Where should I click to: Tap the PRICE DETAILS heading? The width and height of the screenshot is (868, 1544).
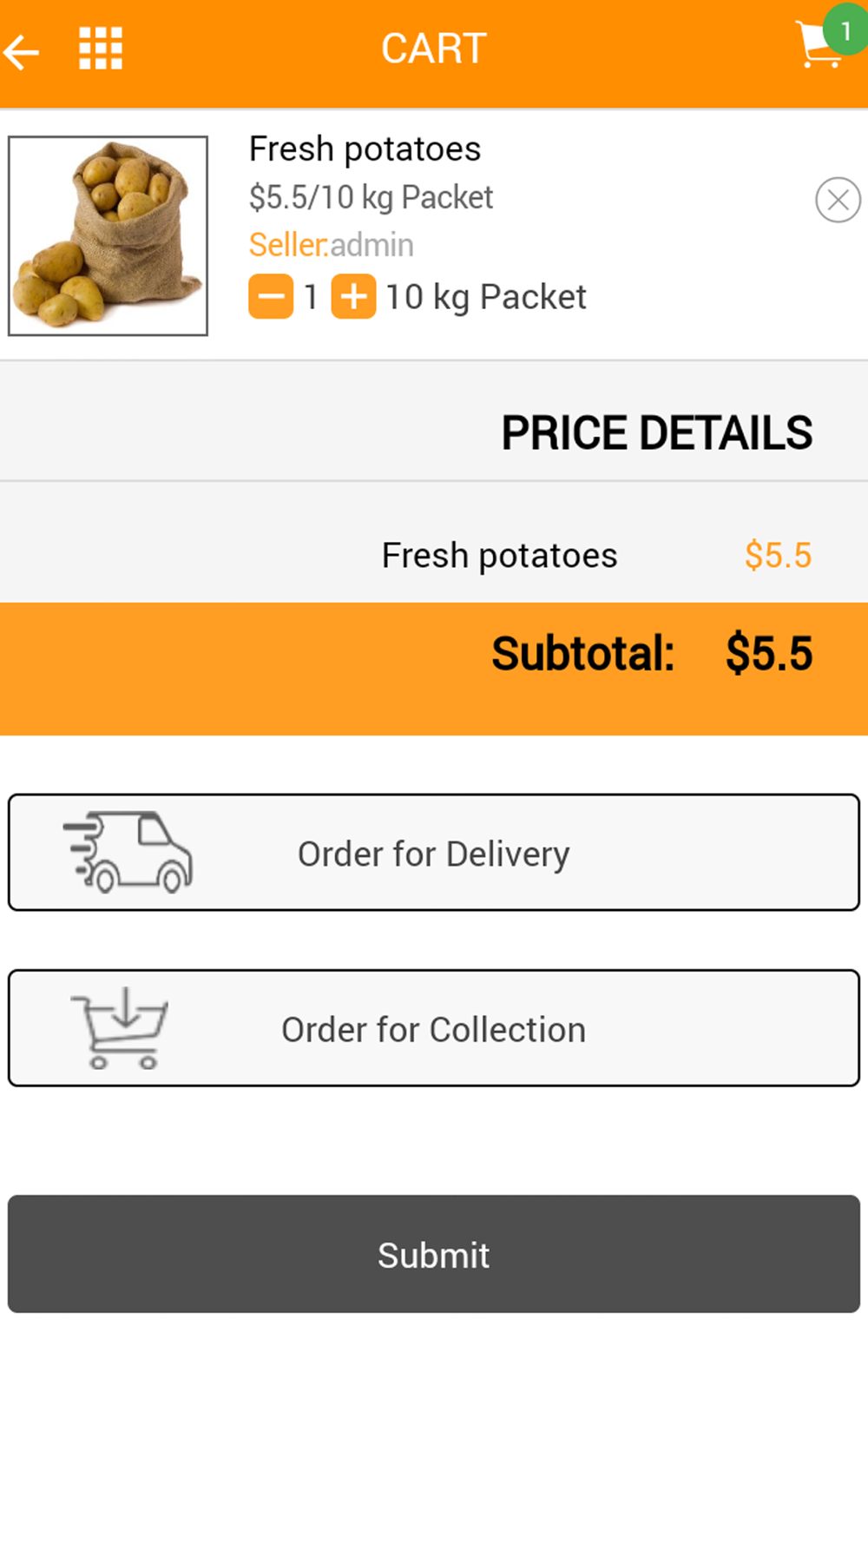(657, 433)
